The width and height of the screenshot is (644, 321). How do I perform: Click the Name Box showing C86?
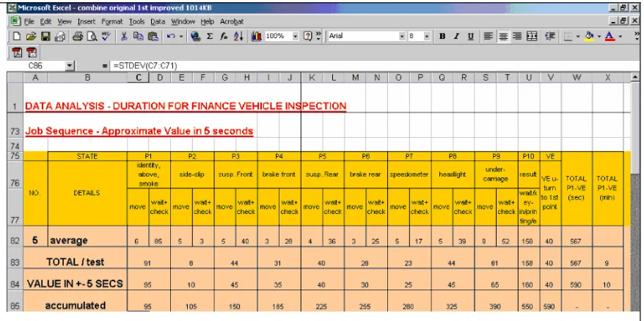pyautogui.click(x=37, y=66)
